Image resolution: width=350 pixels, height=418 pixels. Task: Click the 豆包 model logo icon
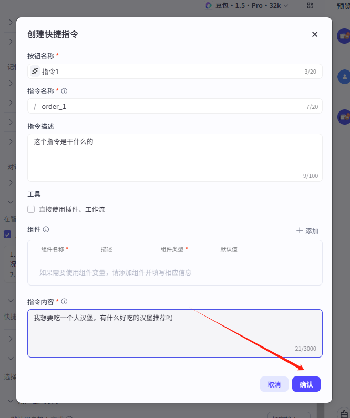coord(209,5)
